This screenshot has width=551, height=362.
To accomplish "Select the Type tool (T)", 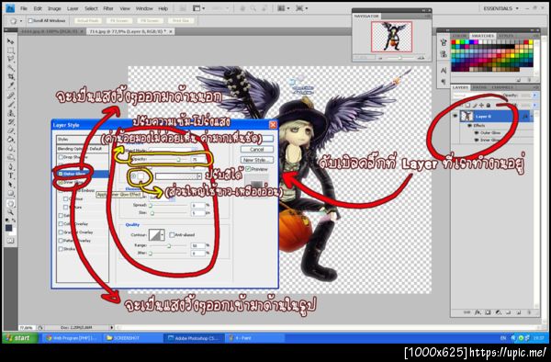I will click(10, 175).
